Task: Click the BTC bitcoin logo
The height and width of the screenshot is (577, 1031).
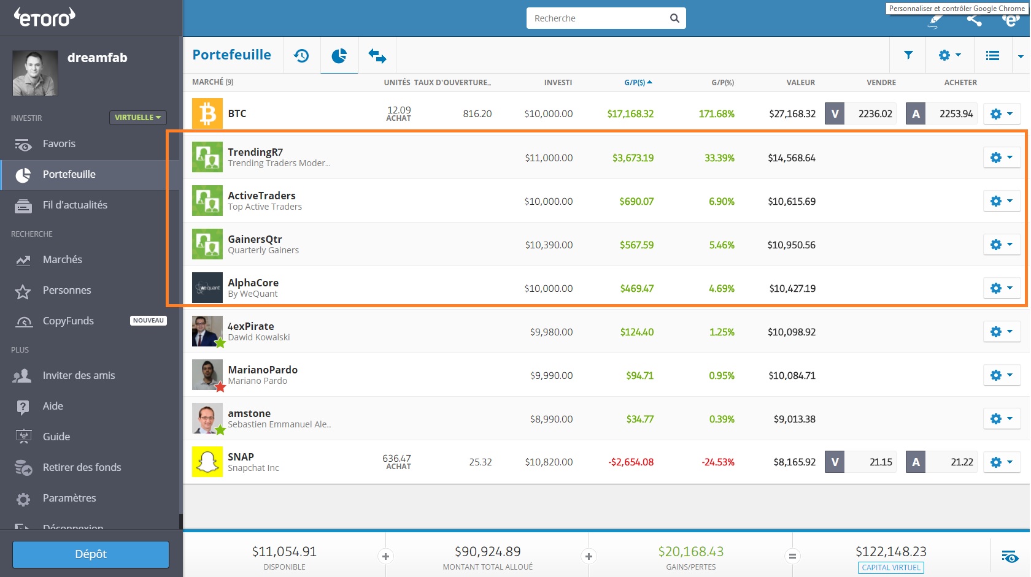Action: 207,113
